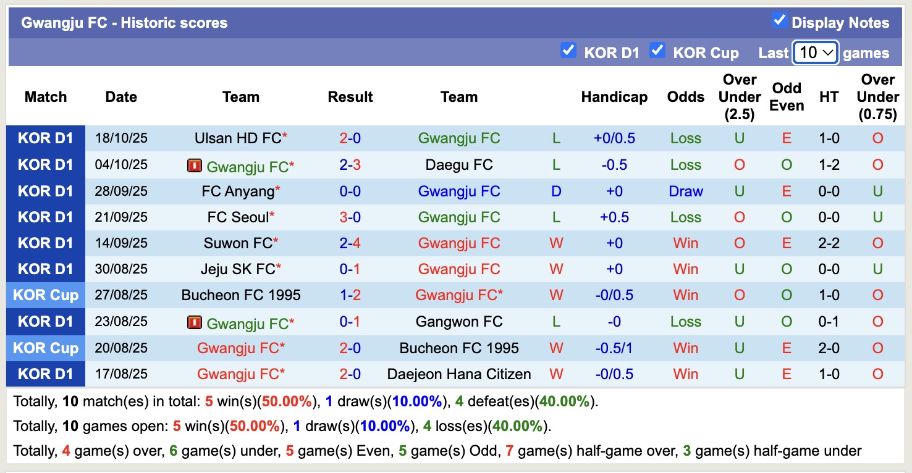Image resolution: width=912 pixels, height=473 pixels.
Task: Click the 2-3 result link on the Daegu row
Action: tap(350, 165)
